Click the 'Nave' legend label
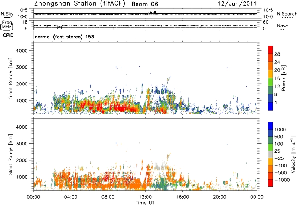297x205 pixels. (x=282, y=26)
